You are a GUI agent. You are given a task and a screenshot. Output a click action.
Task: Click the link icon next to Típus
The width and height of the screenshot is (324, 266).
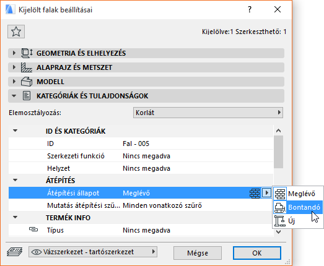pyautogui.click(x=33, y=230)
